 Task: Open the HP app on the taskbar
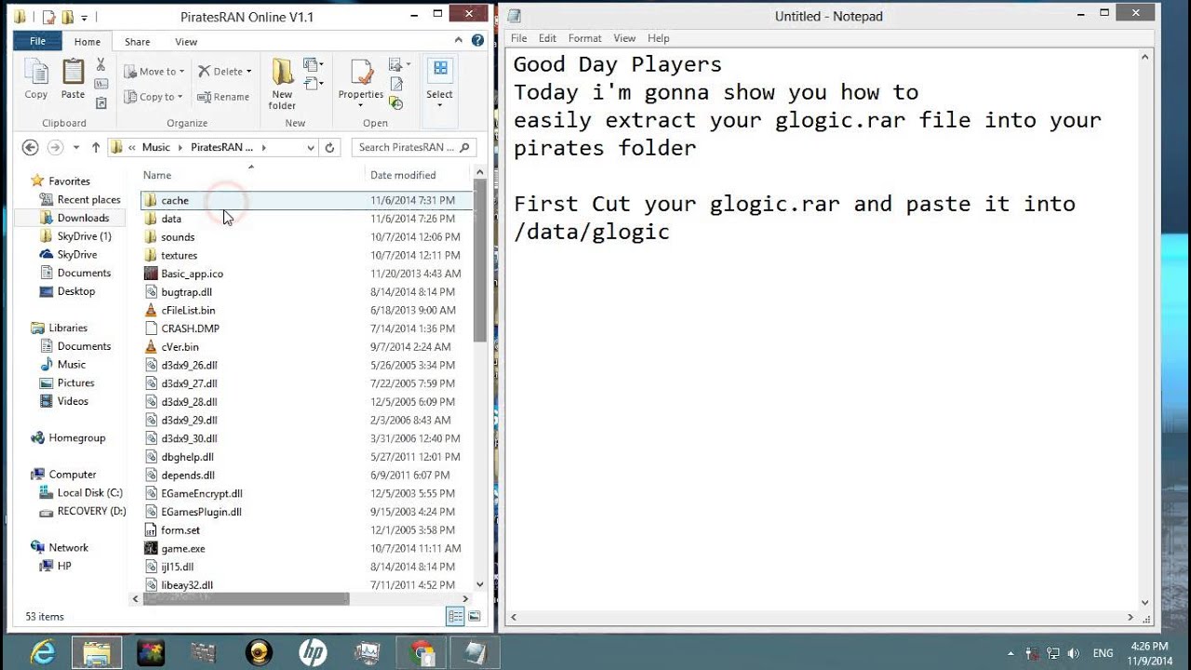pyautogui.click(x=314, y=652)
